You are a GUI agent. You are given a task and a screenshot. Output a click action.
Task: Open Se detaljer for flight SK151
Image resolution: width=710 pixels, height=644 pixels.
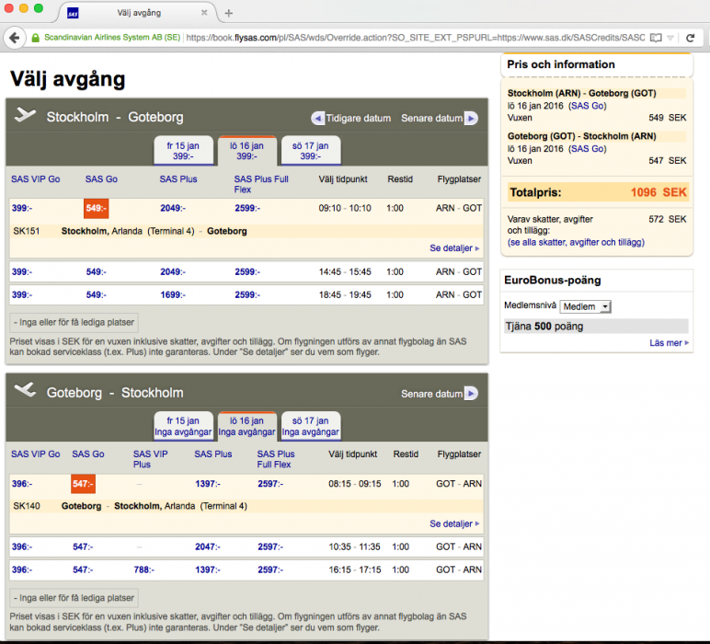click(454, 248)
